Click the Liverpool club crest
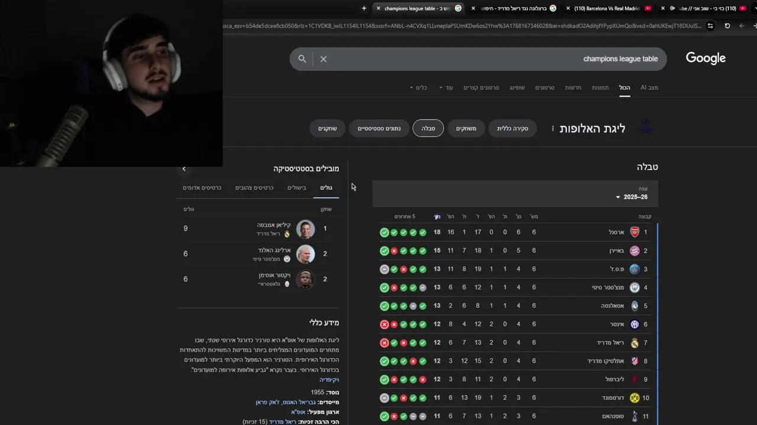This screenshot has width=757, height=425. tap(635, 379)
